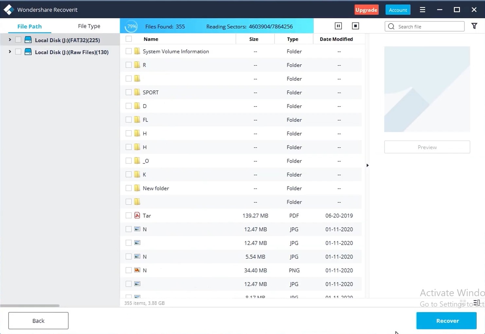Switch to the File Type tab
Screen dimensions: 485x334
[89, 26]
